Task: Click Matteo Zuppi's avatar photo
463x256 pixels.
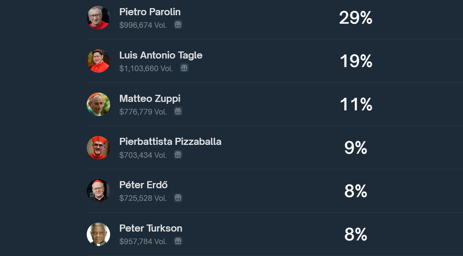Action: pyautogui.click(x=98, y=104)
